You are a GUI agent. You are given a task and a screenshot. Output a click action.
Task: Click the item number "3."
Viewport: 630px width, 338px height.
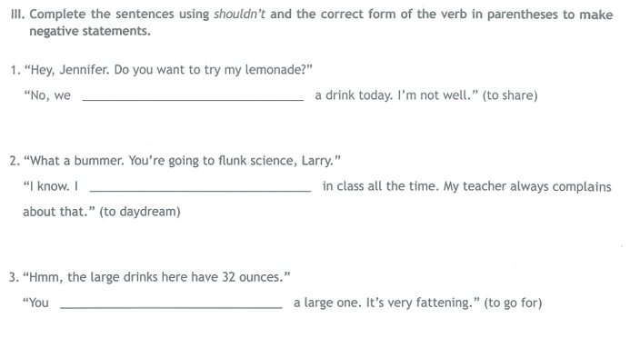[x=14, y=277]
